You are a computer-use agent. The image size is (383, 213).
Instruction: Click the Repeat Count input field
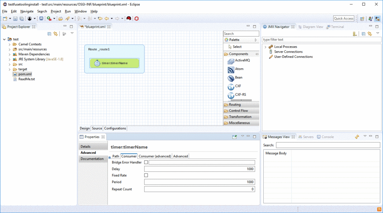click(x=199, y=189)
